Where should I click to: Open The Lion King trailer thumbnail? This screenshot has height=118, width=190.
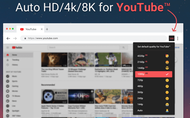54,60
